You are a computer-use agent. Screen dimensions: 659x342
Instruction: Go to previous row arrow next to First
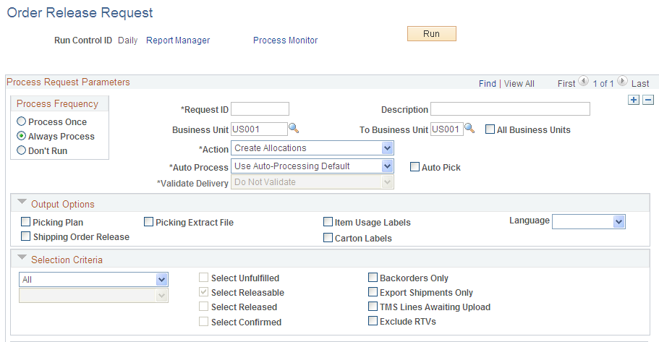point(583,81)
